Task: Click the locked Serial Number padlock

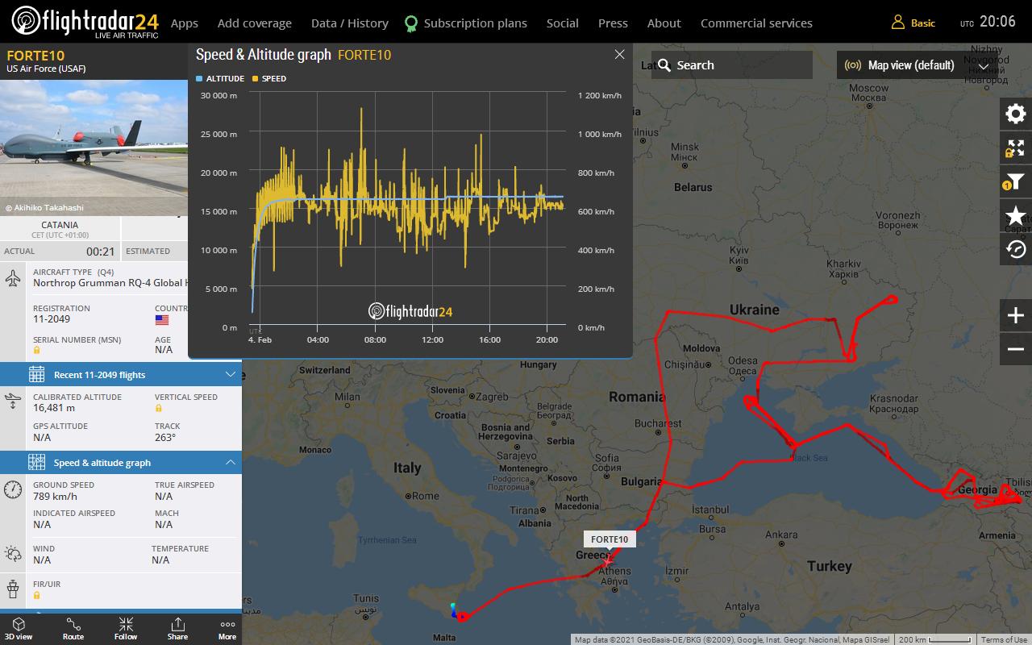Action: coord(37,351)
